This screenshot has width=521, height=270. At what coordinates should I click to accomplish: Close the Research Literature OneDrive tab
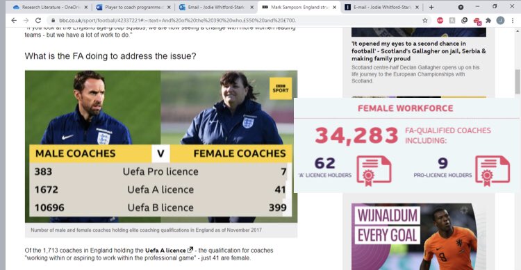pyautogui.click(x=86, y=7)
